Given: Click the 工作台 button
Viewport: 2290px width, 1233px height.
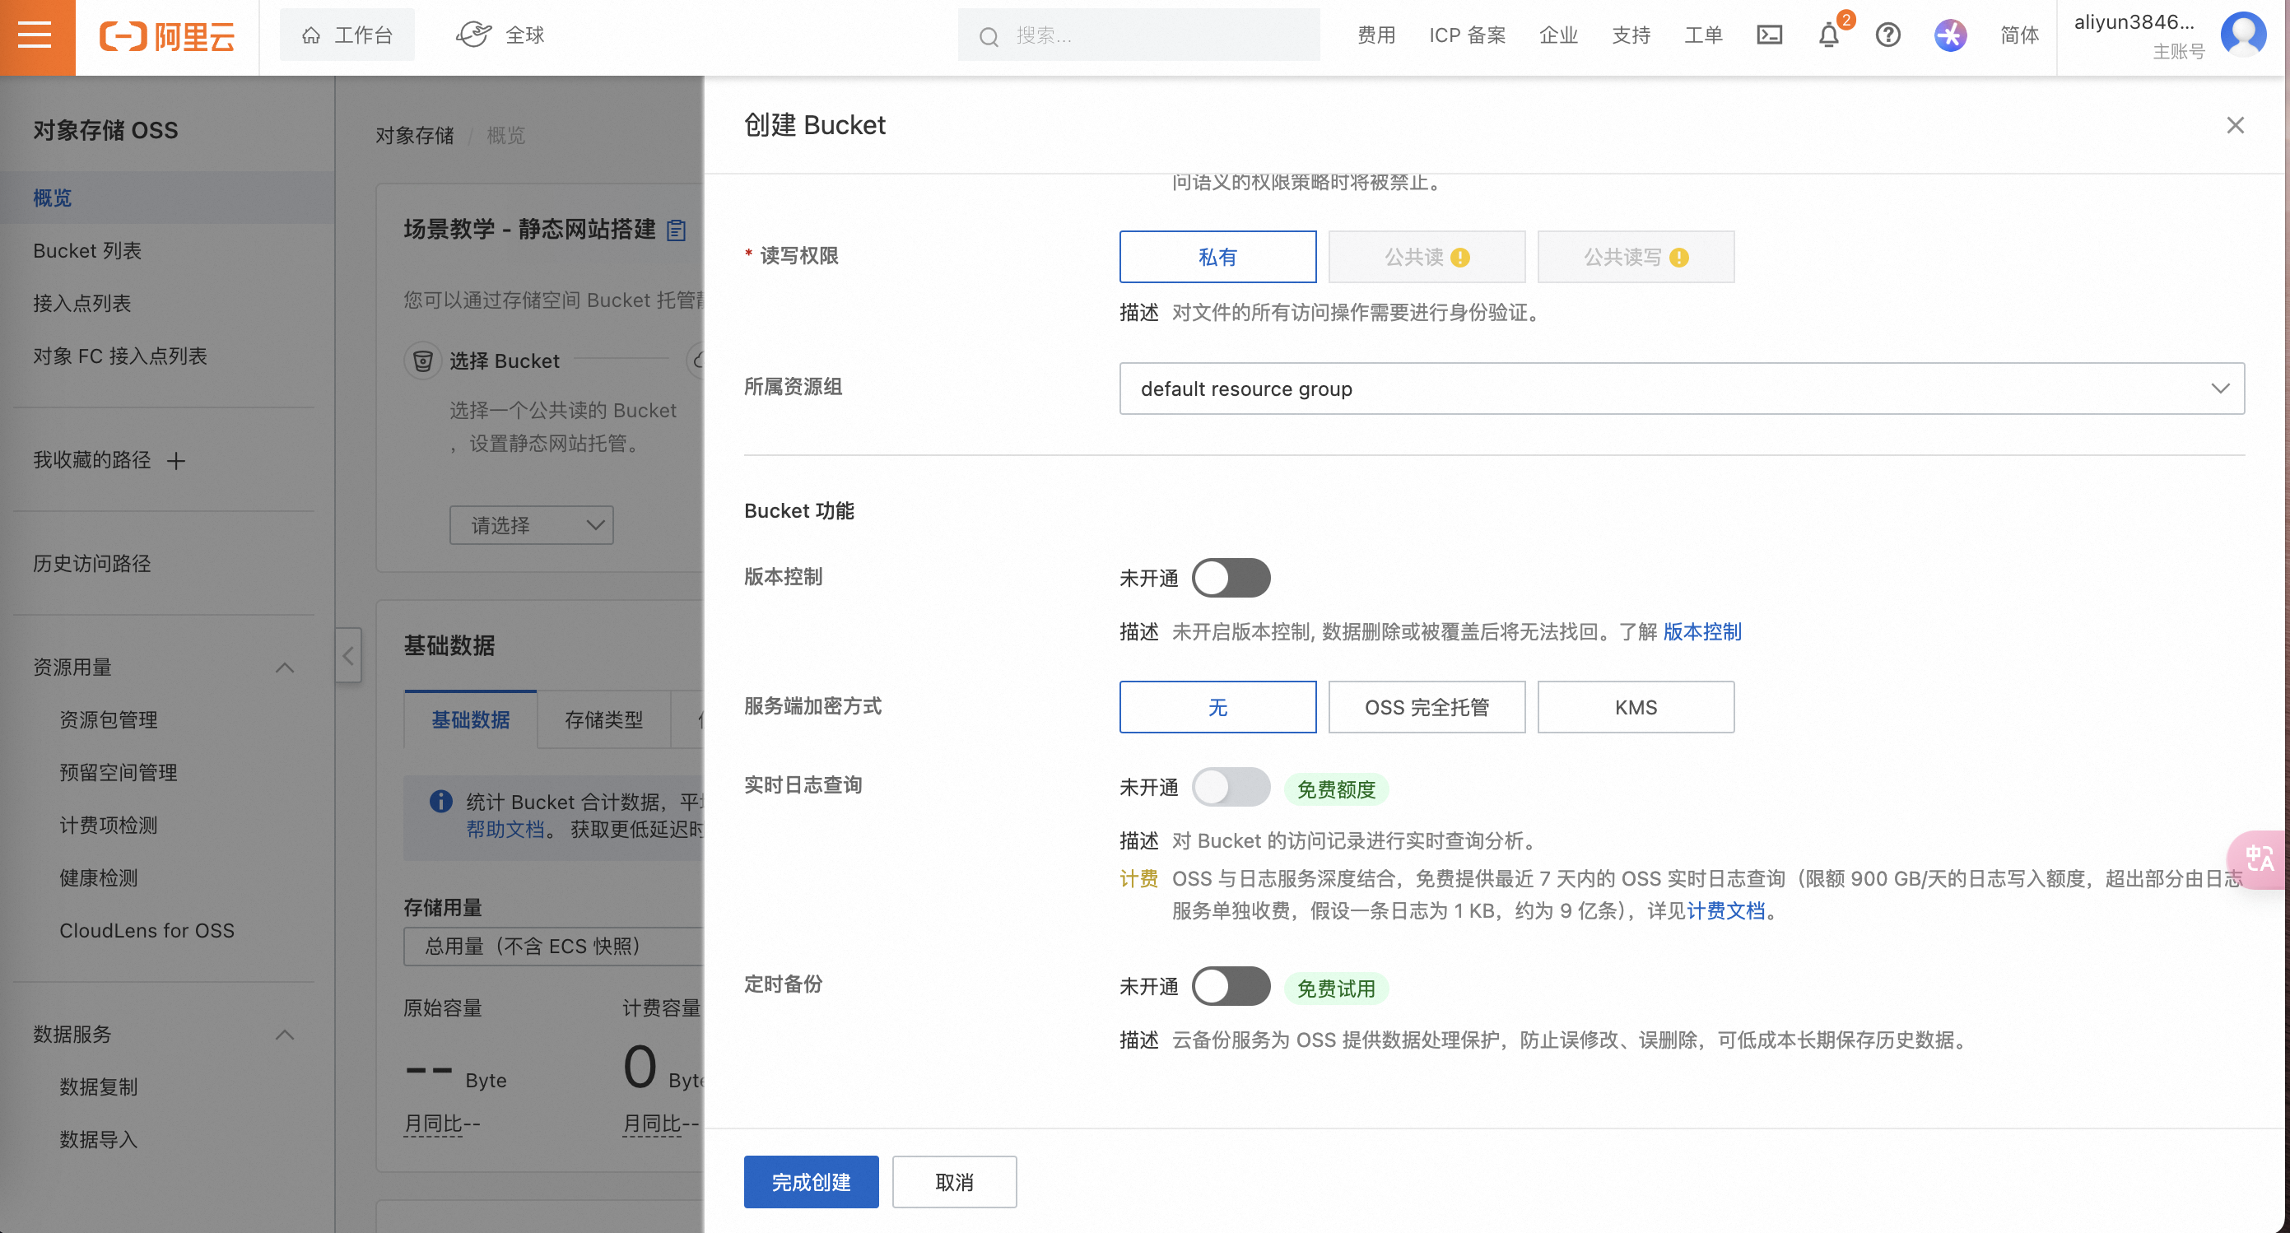Looking at the screenshot, I should (x=347, y=35).
